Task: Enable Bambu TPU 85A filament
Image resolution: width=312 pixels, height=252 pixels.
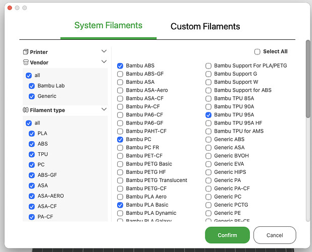Action: click(209, 99)
